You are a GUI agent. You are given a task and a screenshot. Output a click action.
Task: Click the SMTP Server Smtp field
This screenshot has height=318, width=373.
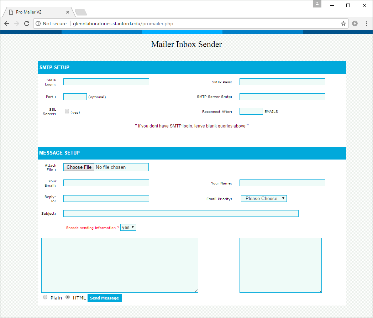[x=282, y=97]
